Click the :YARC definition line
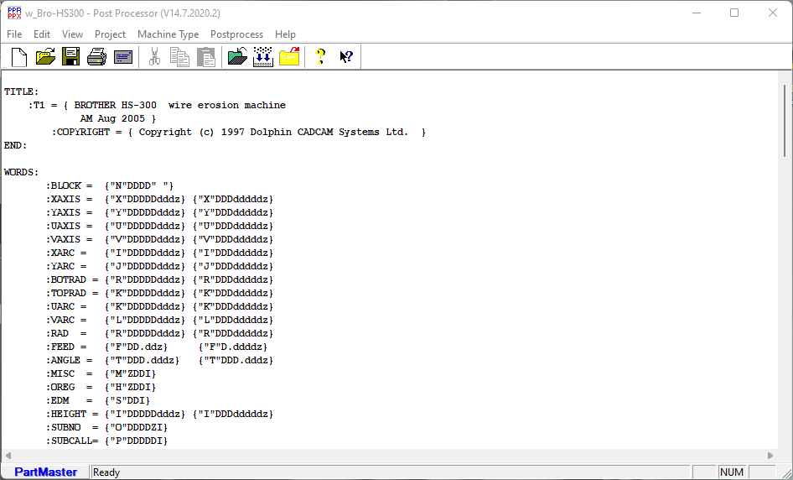Viewport: 793px width, 480px height. click(160, 266)
